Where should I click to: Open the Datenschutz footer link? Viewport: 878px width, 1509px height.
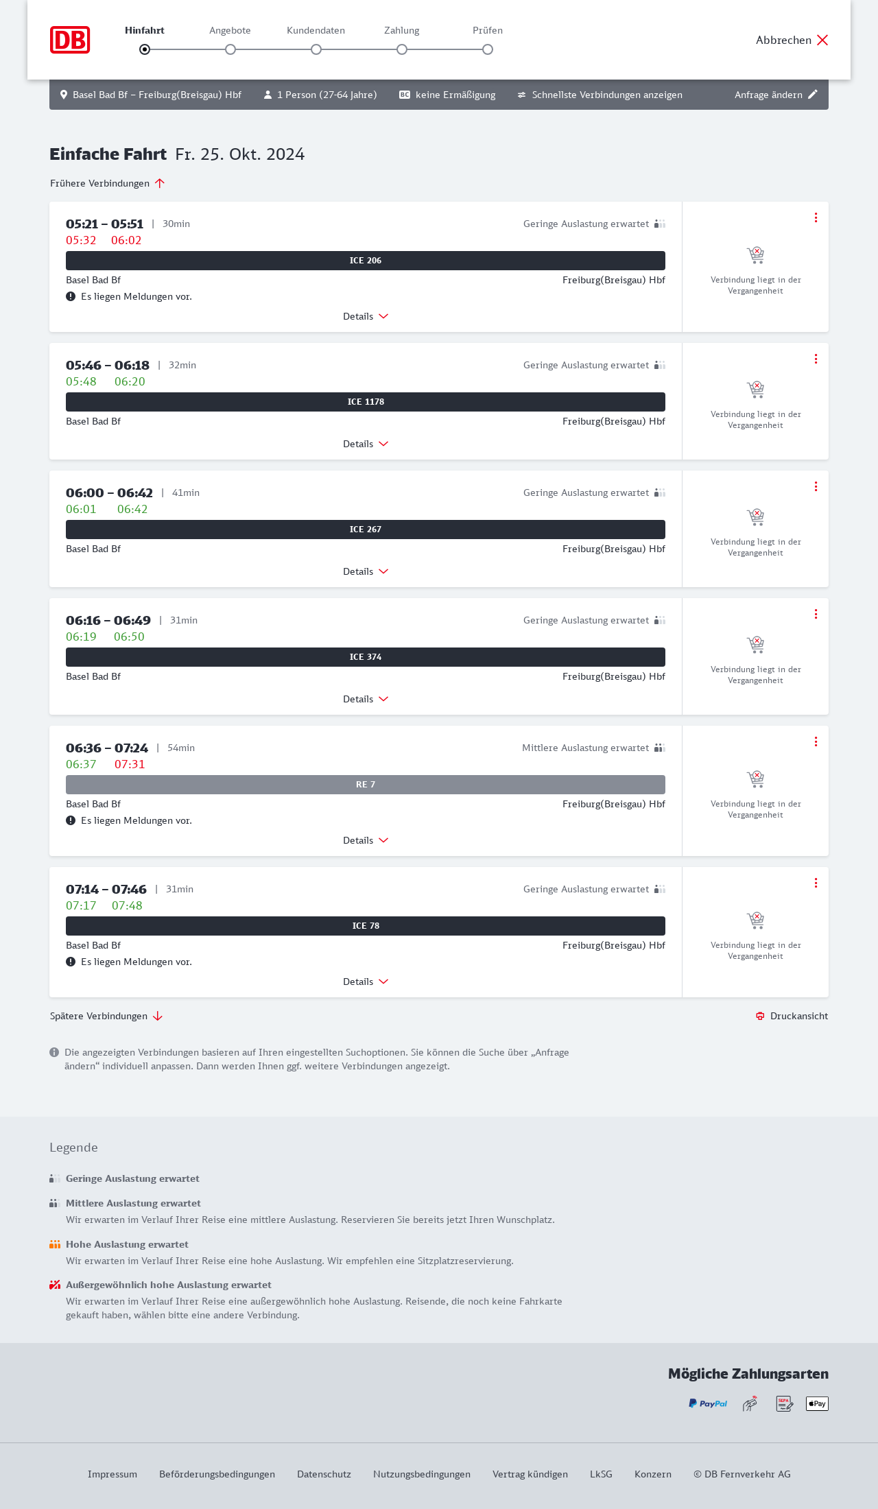pos(324,1474)
